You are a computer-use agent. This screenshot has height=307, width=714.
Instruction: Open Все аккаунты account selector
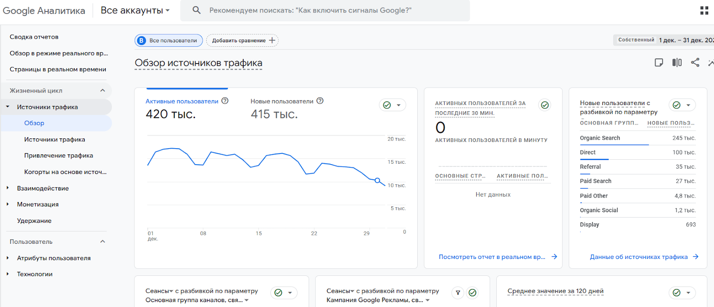[135, 10]
